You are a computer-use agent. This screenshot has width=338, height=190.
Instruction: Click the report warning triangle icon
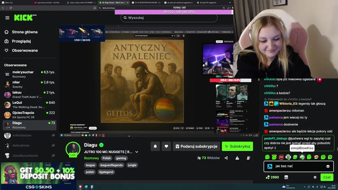237,158
